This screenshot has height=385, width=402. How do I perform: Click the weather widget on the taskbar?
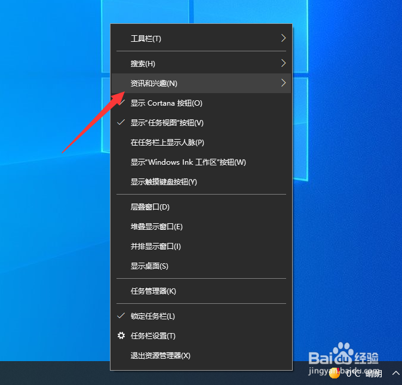355,374
